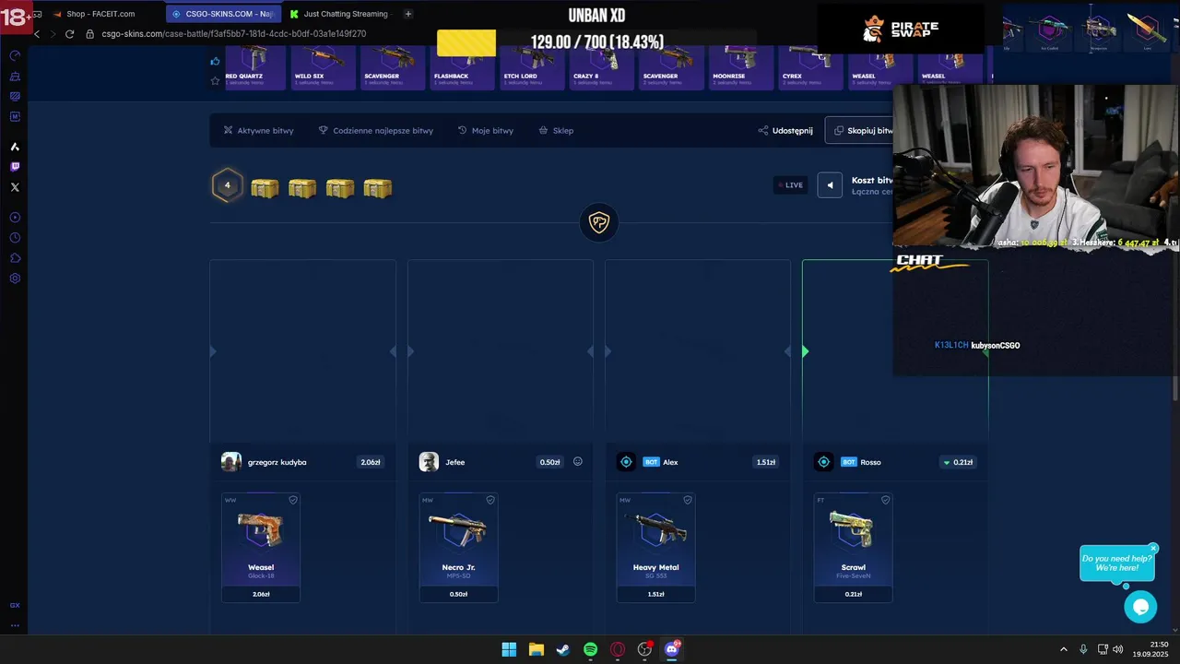The height and width of the screenshot is (664, 1180).
Task: Go back with the browser back arrow
Action: tap(37, 34)
